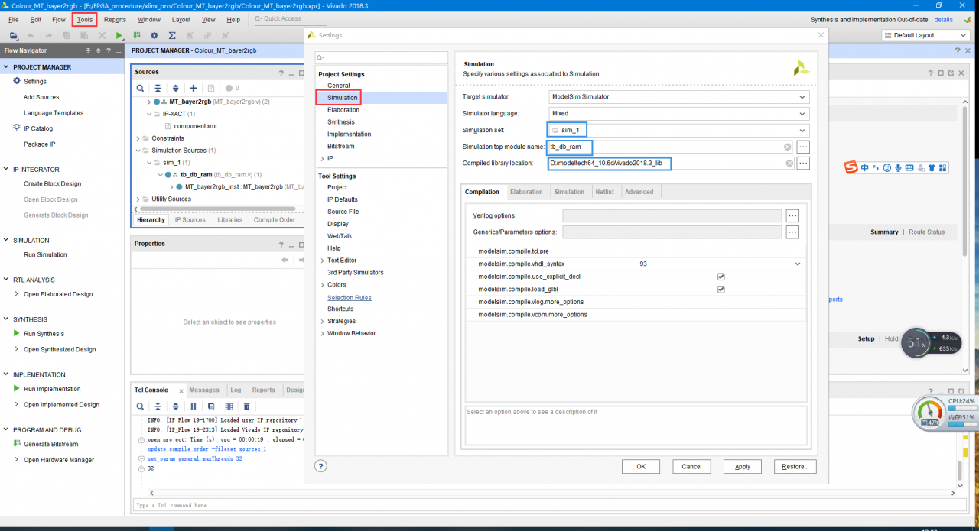Expand Constraints folder in Sources
Screen dimensions: 979x531
(137, 138)
